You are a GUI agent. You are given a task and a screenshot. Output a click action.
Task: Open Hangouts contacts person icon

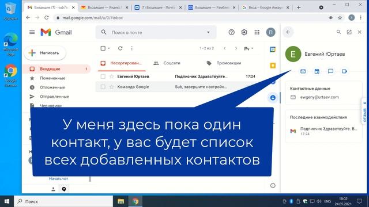(53, 189)
